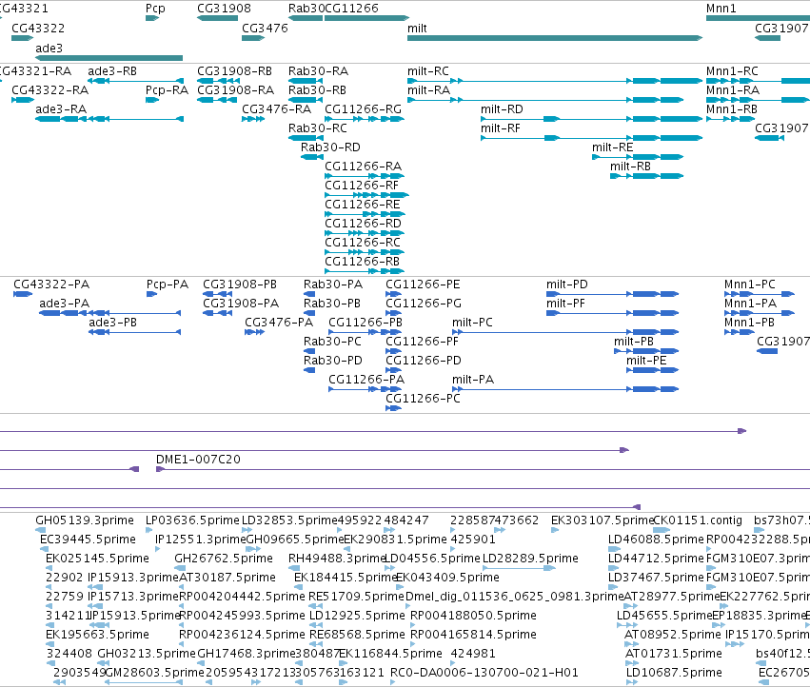This screenshot has width=810, height=687.
Task: Click the Mnn1 gene label
Action: (721, 9)
